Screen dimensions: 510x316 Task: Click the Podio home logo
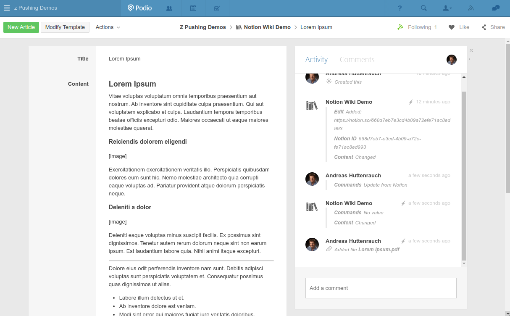point(139,8)
